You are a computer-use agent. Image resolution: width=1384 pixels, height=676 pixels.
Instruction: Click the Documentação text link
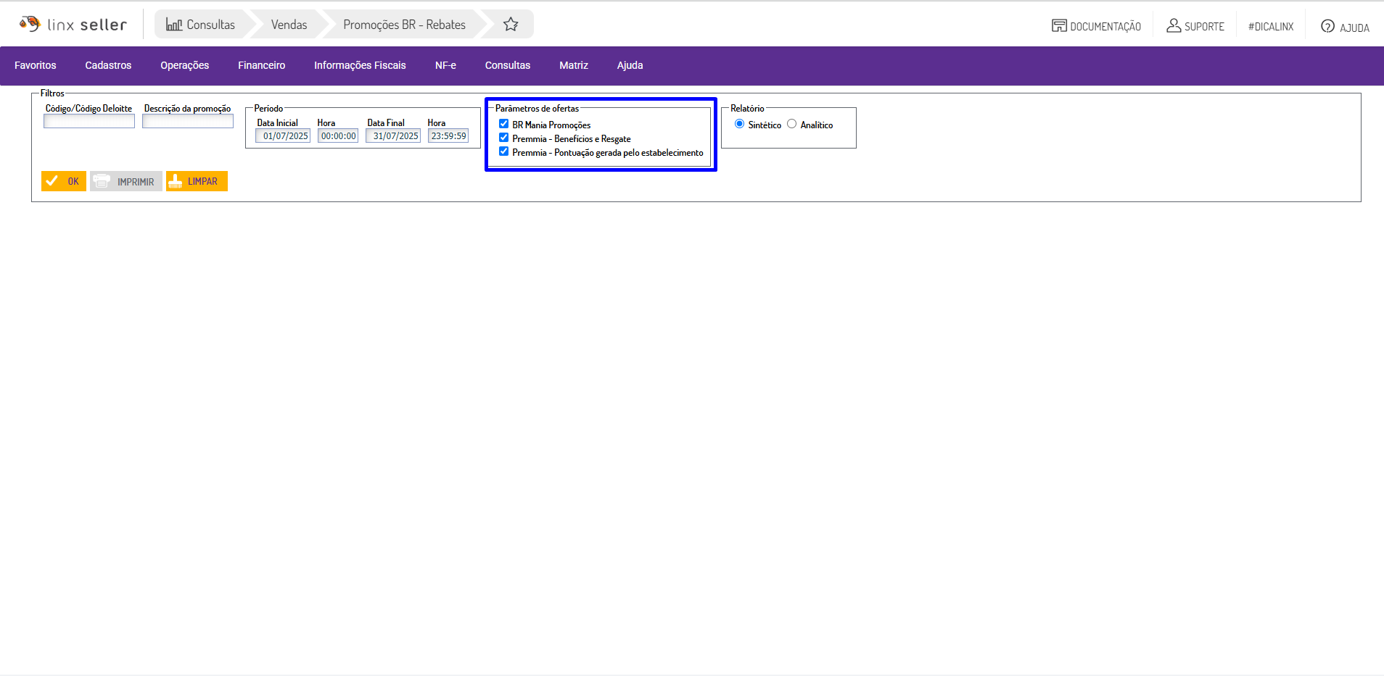click(x=1105, y=27)
